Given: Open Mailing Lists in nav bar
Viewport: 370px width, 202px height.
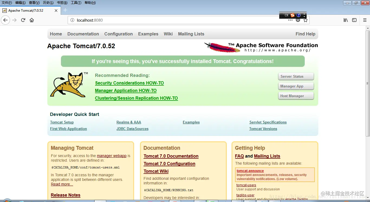Looking at the screenshot, I should tap(191, 34).
